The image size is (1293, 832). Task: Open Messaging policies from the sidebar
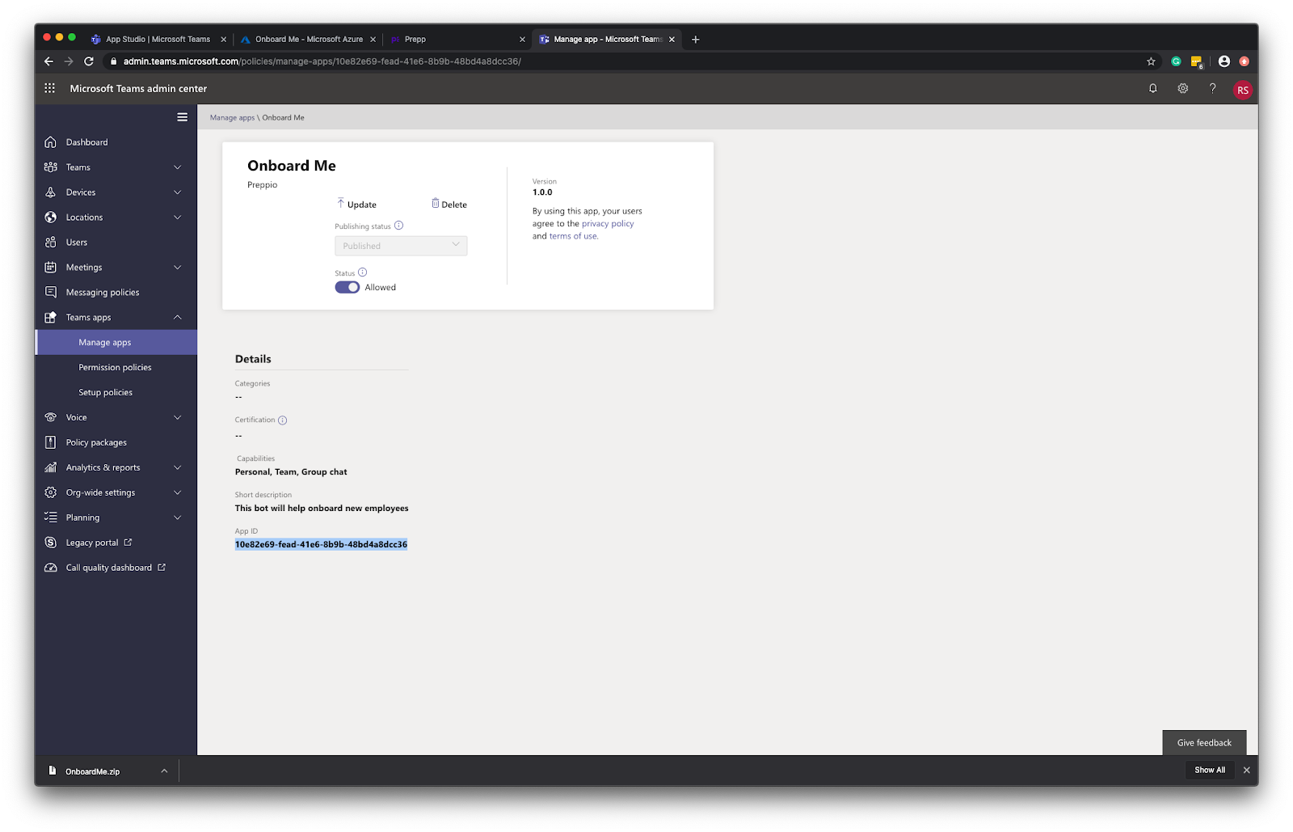102,292
